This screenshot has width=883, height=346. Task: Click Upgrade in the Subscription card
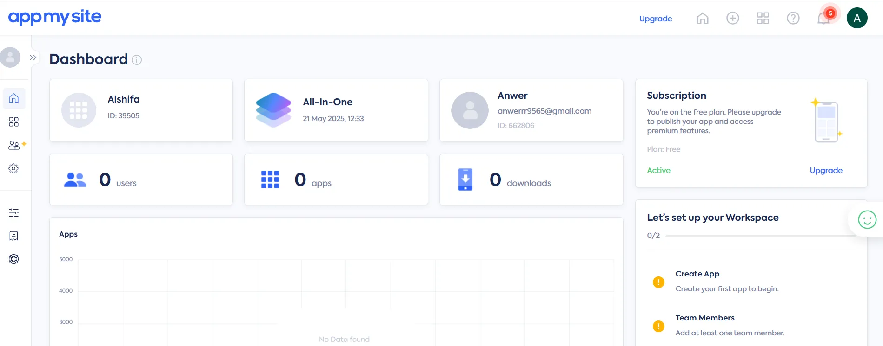click(x=826, y=170)
